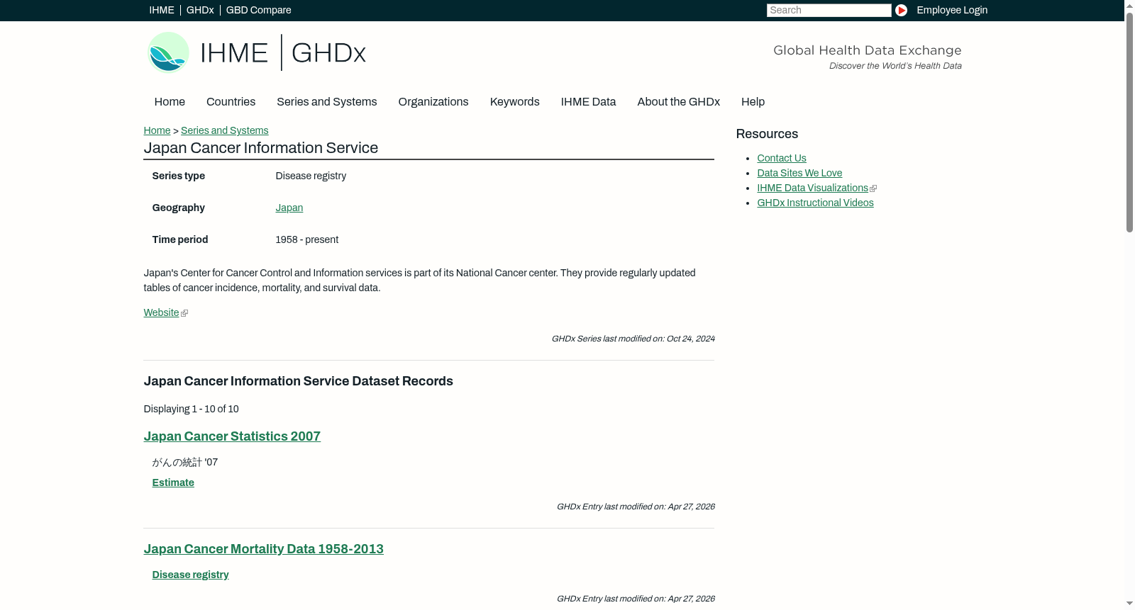Open the Keywords menu
This screenshot has height=610, width=1135.
click(515, 102)
